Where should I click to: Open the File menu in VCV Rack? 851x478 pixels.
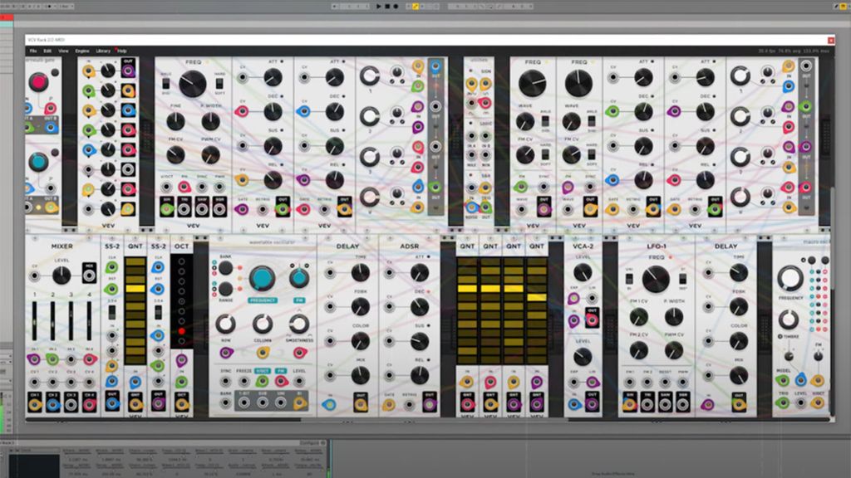[34, 51]
